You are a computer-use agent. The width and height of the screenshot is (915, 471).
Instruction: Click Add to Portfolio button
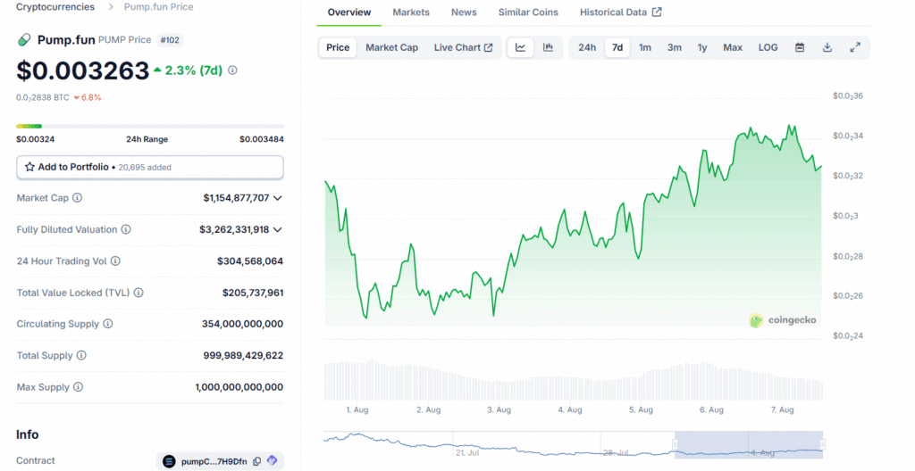(150, 167)
